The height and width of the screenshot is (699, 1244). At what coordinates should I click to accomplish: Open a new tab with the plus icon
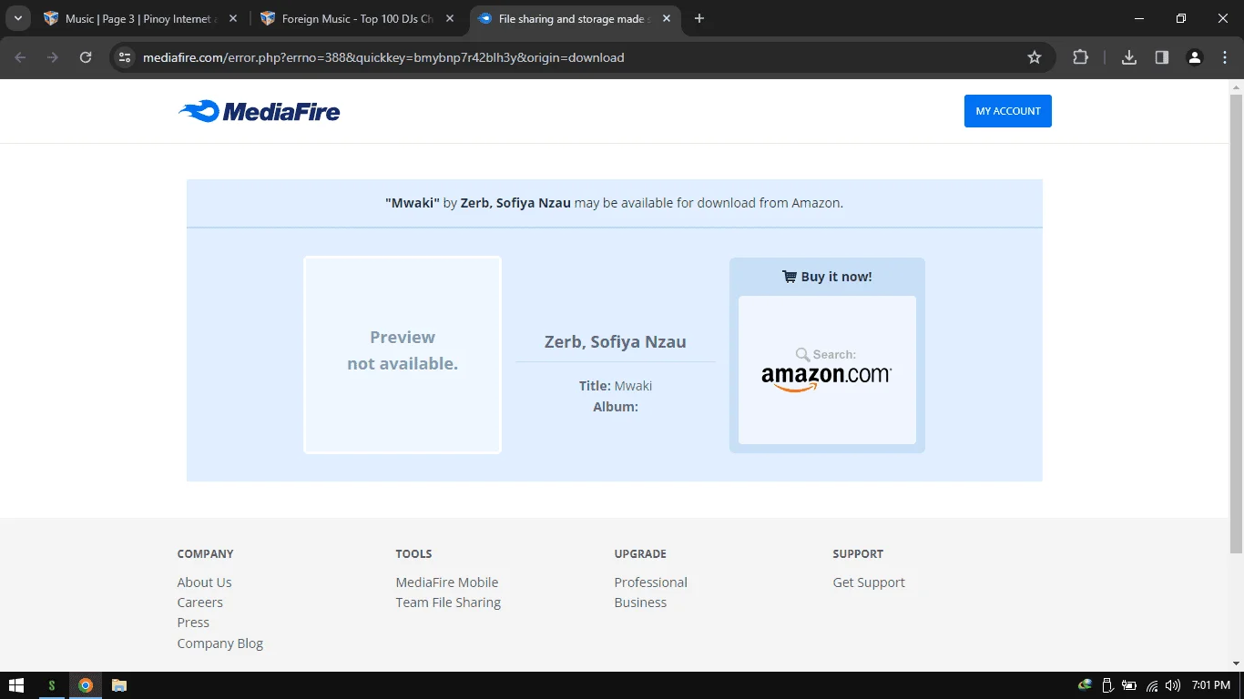pos(699,18)
